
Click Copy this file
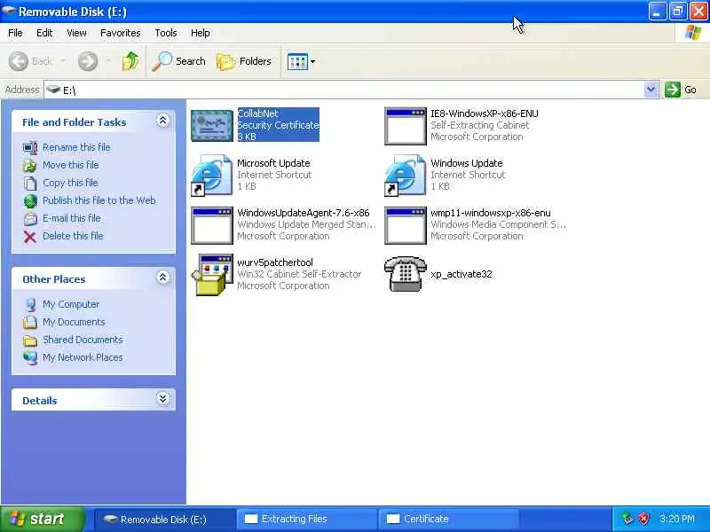coord(70,183)
